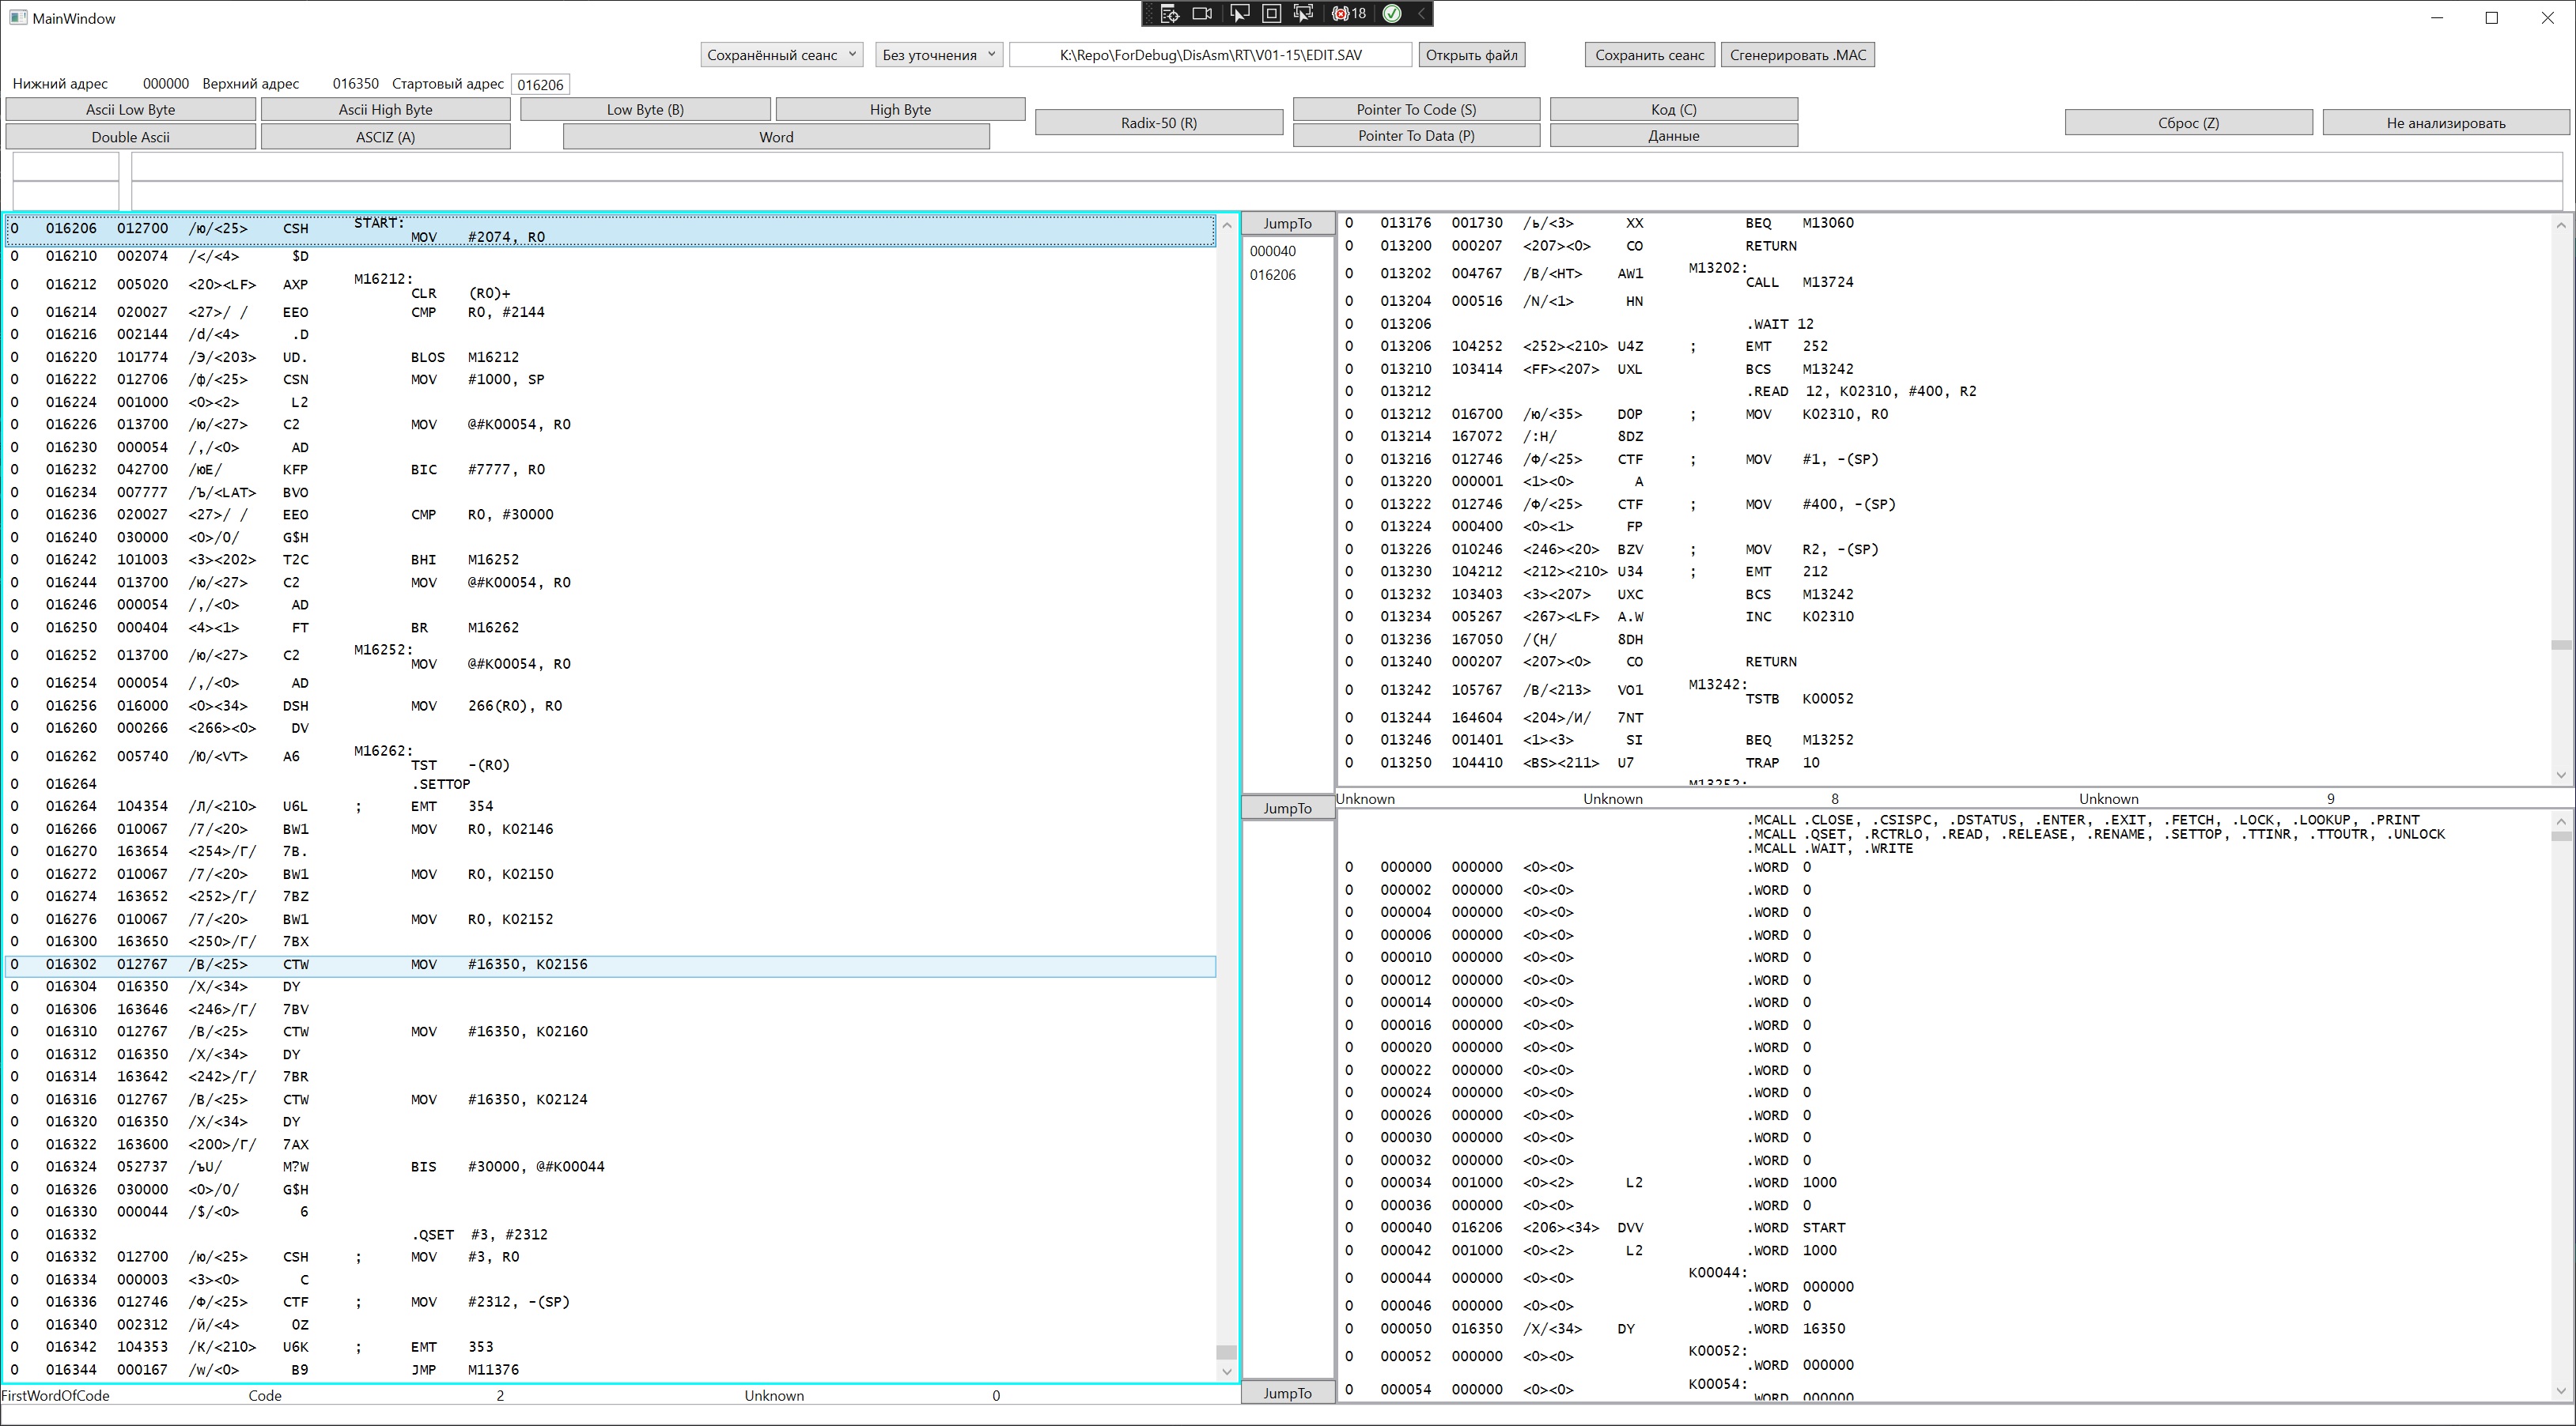
Task: Mark selection as Radix-50 (R)
Action: pos(1158,123)
